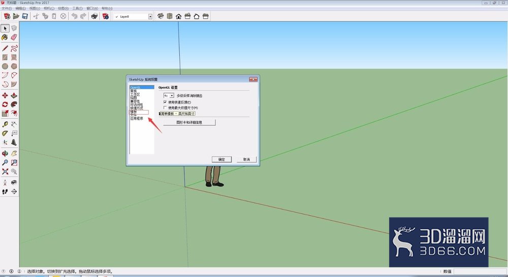Select the Orbit tool
508x277 pixels.
5,153
